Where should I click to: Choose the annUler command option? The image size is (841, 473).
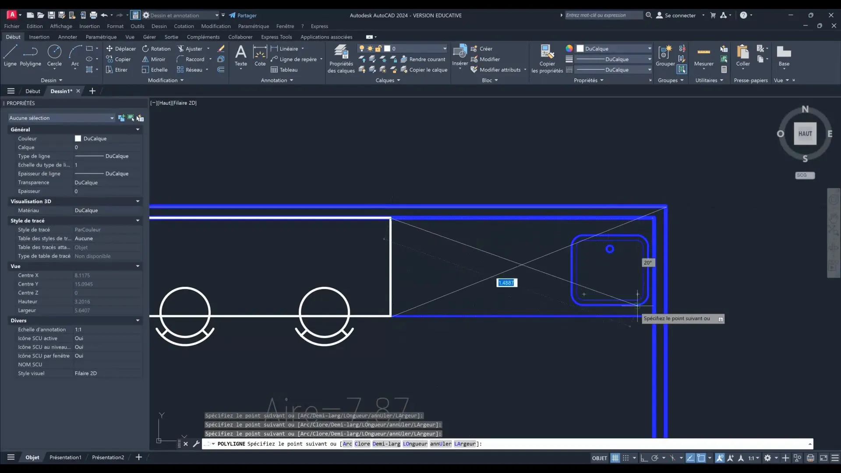click(x=440, y=444)
